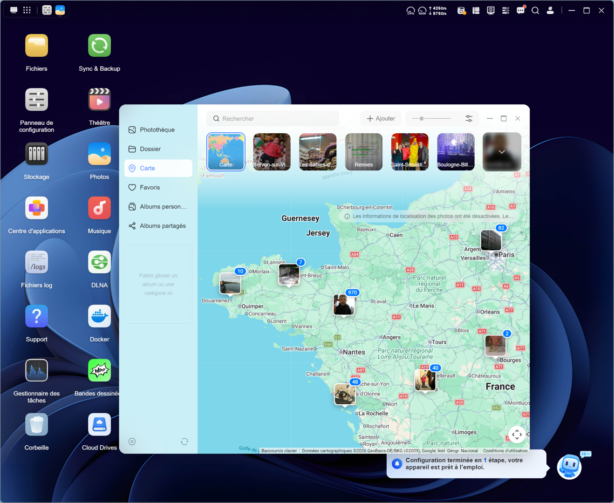Open the Théâtre app icon
This screenshot has width=614, height=503.
pos(99,100)
